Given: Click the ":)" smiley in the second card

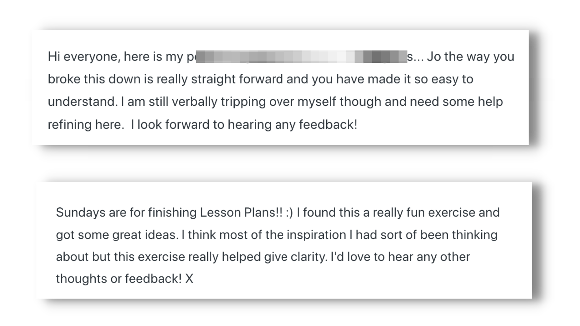Looking at the screenshot, I should [x=289, y=213].
